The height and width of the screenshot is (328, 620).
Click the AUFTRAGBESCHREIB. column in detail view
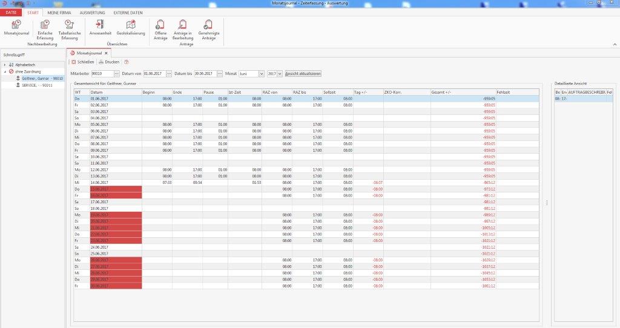(587, 92)
